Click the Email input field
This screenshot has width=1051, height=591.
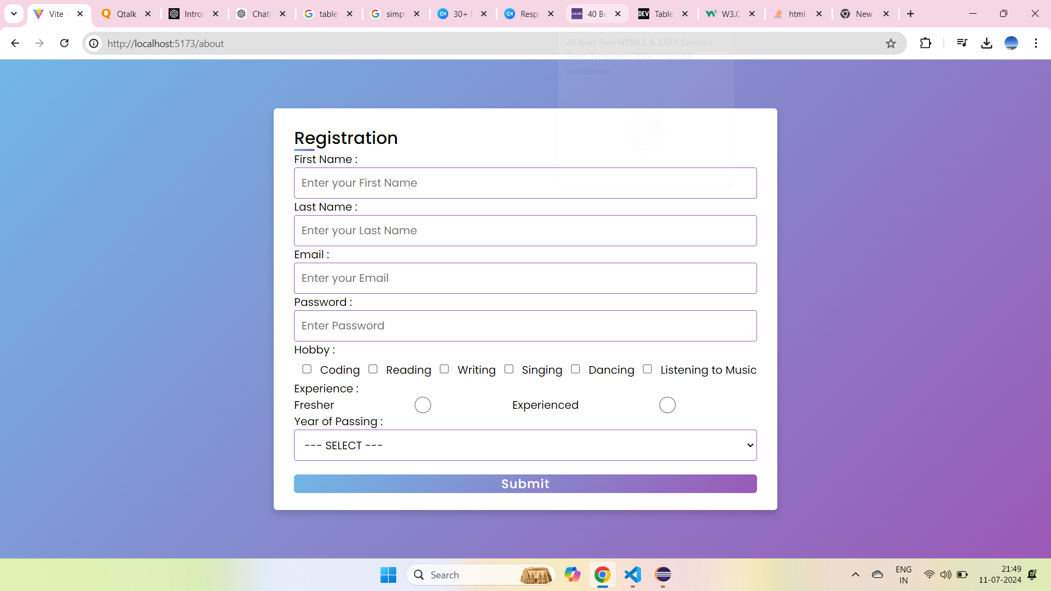coord(525,278)
